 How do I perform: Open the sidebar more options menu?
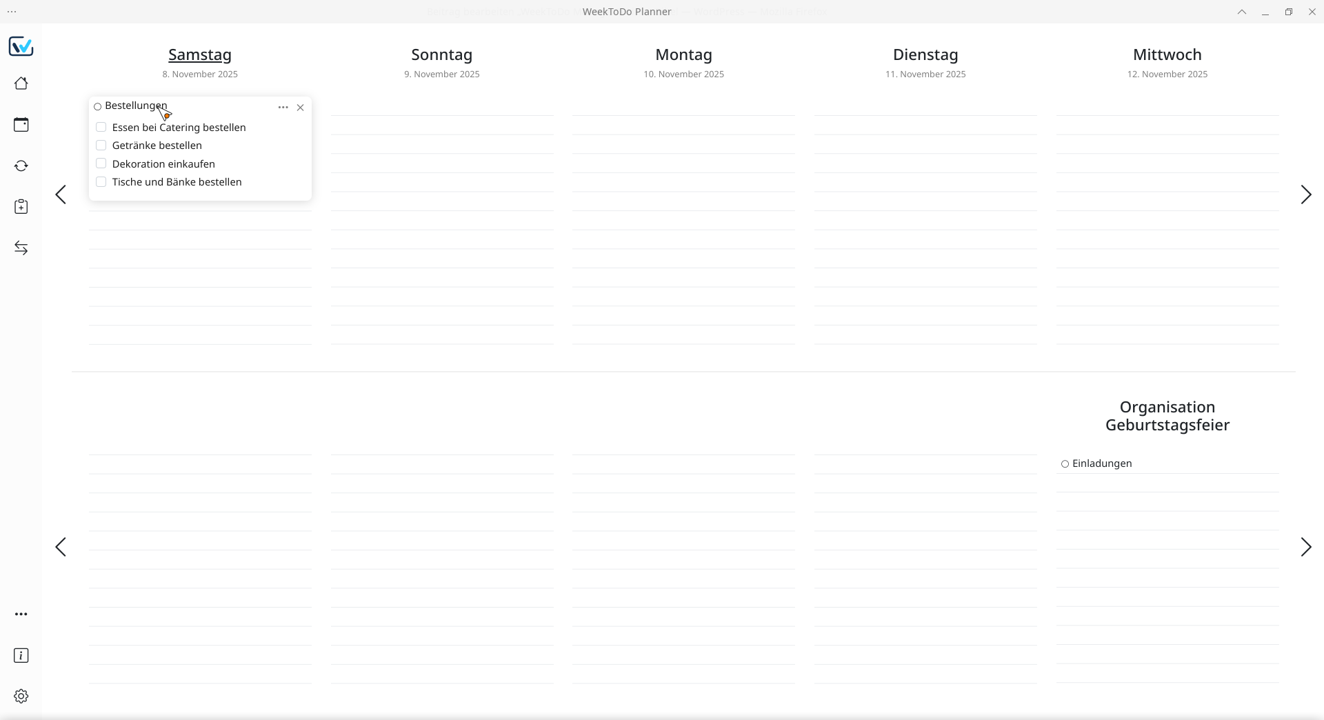[21, 614]
